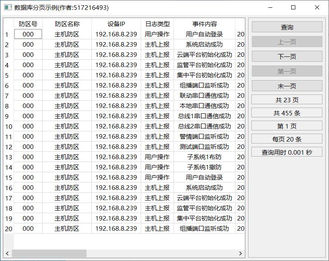This screenshot has width=329, height=261.
Task: Click the 用户自动登录 cell in row 1
Action: pyautogui.click(x=204, y=34)
